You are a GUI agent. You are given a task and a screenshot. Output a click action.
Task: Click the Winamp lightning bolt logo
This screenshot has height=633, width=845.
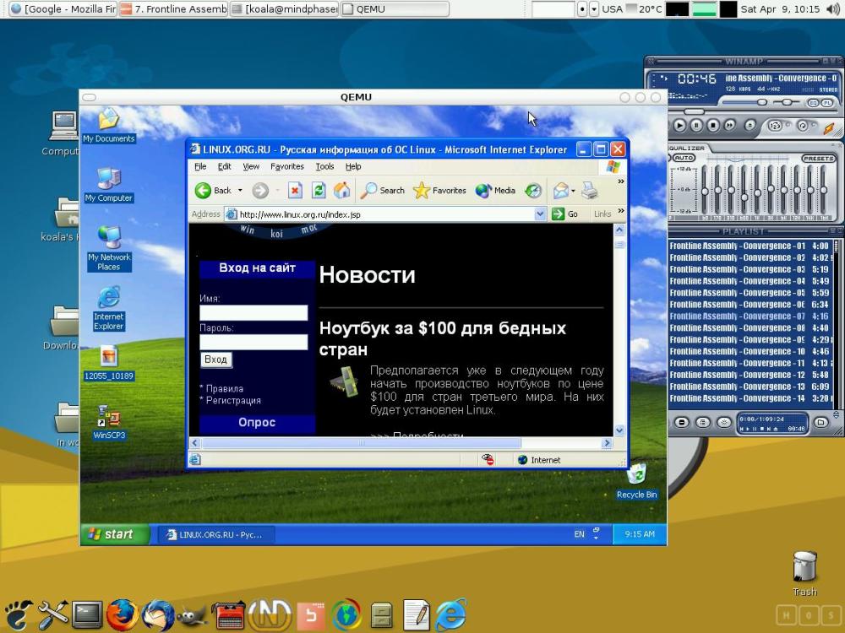point(828,127)
